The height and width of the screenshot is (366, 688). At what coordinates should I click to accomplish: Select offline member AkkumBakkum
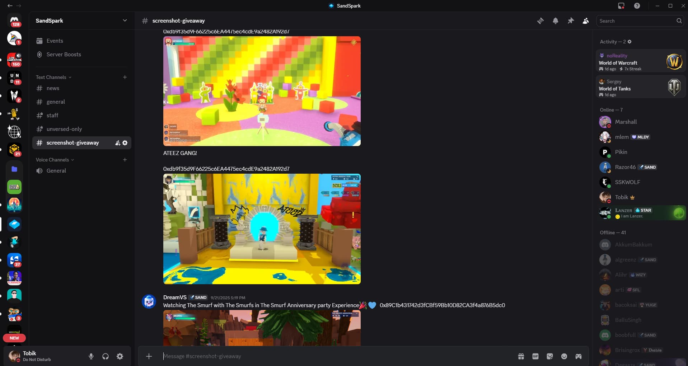tap(640, 245)
